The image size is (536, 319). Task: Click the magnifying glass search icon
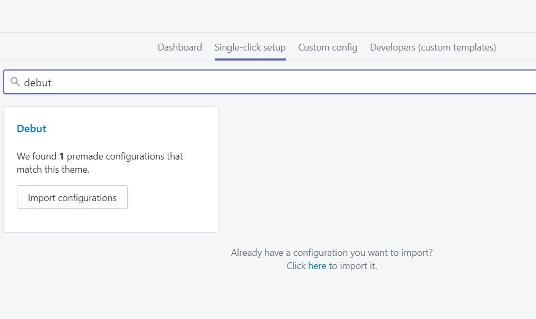point(15,82)
